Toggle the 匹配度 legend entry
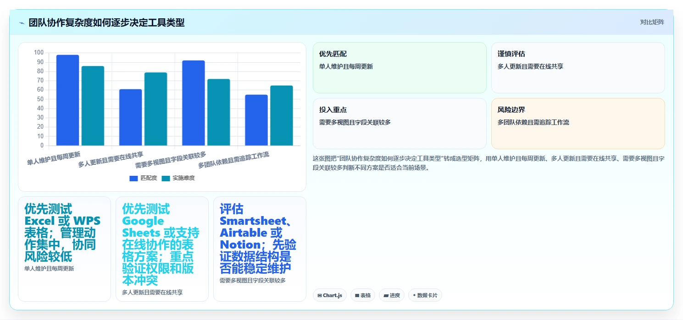This screenshot has width=683, height=320. (143, 178)
